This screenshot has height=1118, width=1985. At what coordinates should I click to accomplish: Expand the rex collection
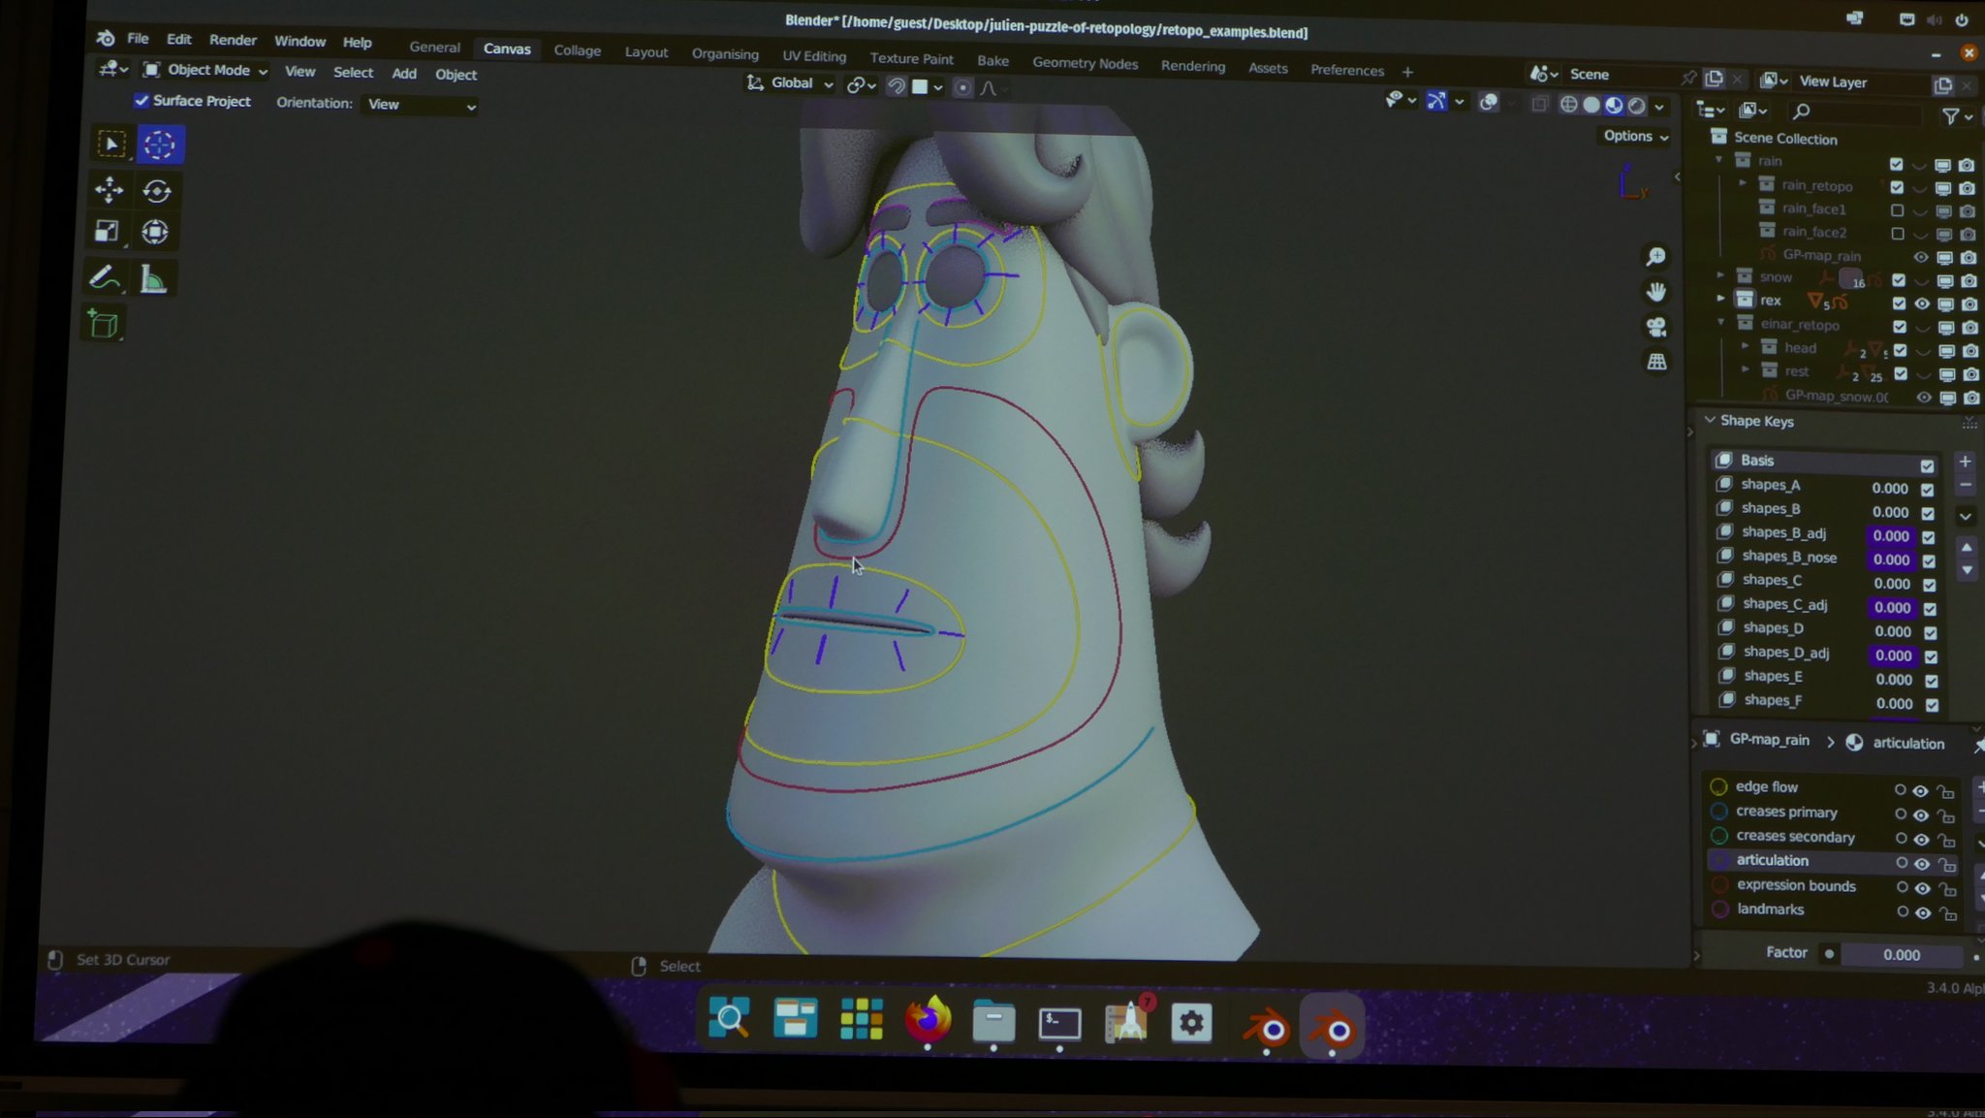click(x=1721, y=300)
